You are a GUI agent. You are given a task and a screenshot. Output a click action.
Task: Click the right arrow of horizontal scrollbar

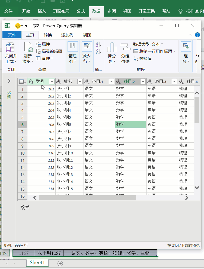coord(187,198)
